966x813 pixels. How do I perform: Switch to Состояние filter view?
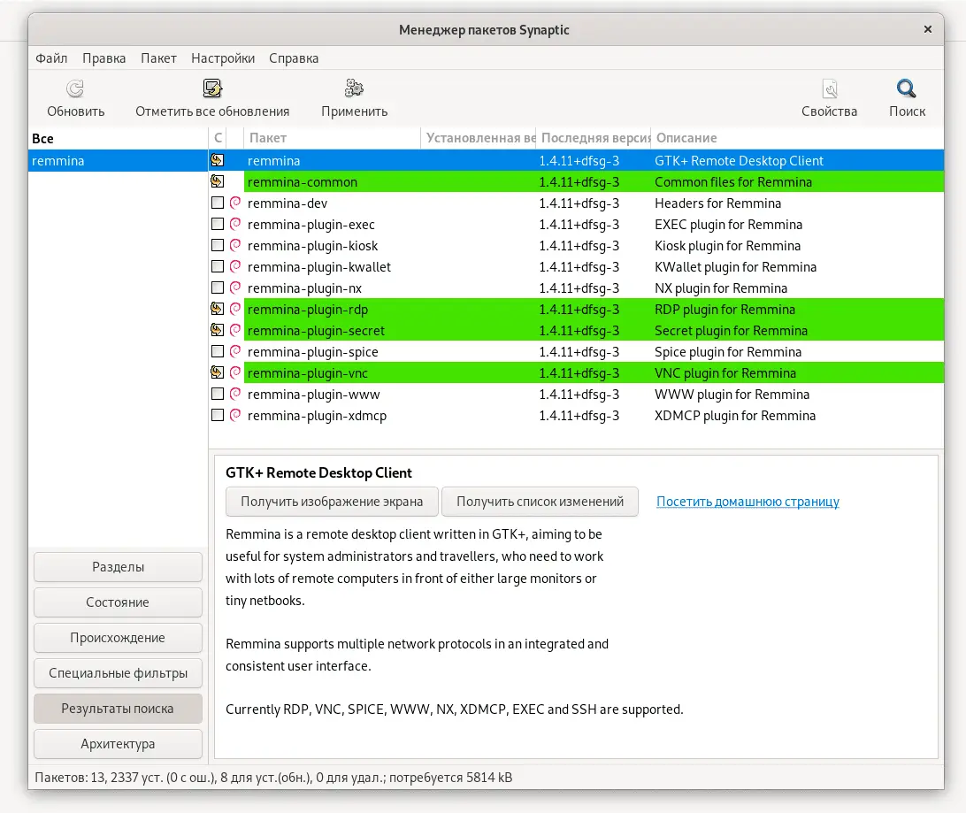pos(118,602)
